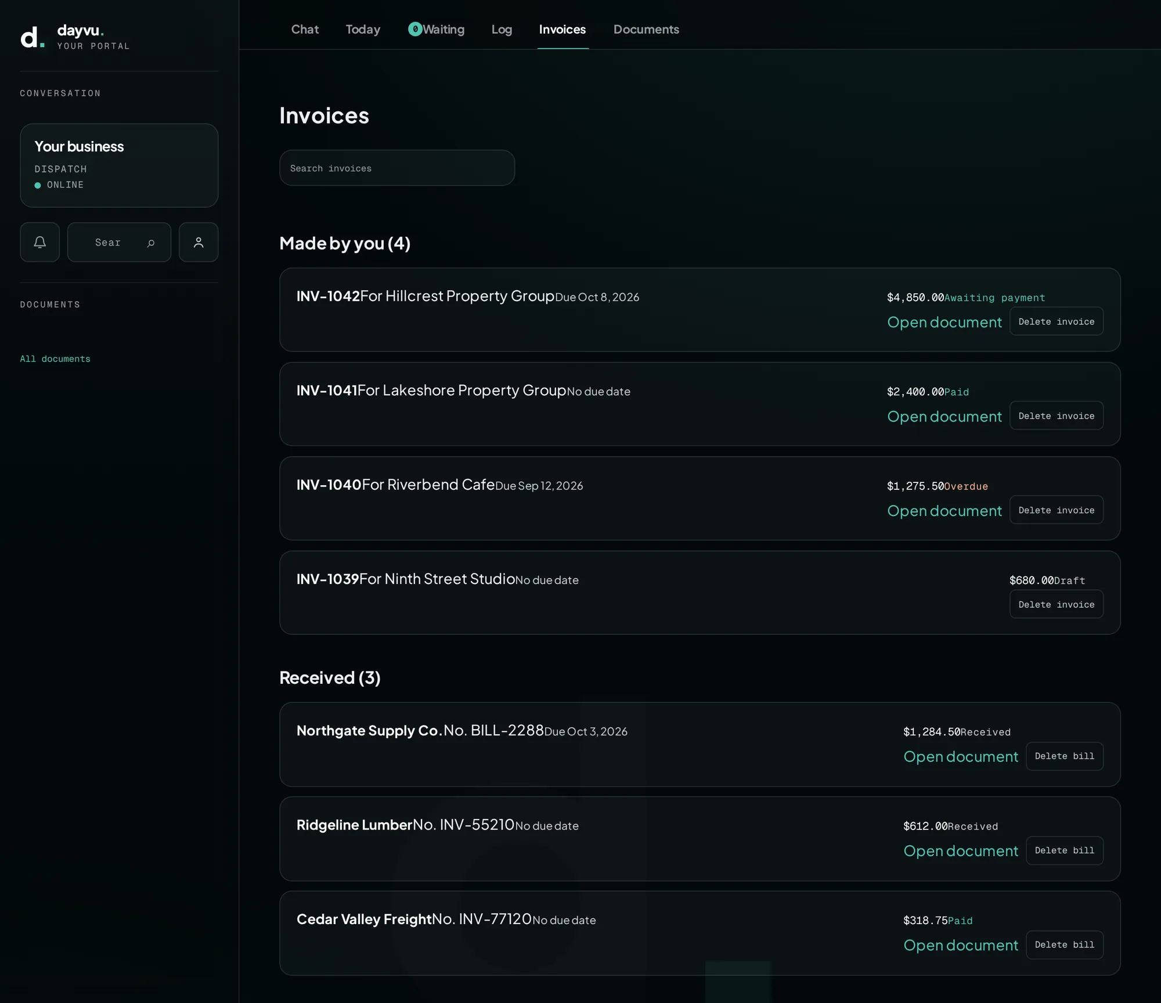1161x1003 pixels.
Task: Delete invoice INV-1041
Action: 1057,416
